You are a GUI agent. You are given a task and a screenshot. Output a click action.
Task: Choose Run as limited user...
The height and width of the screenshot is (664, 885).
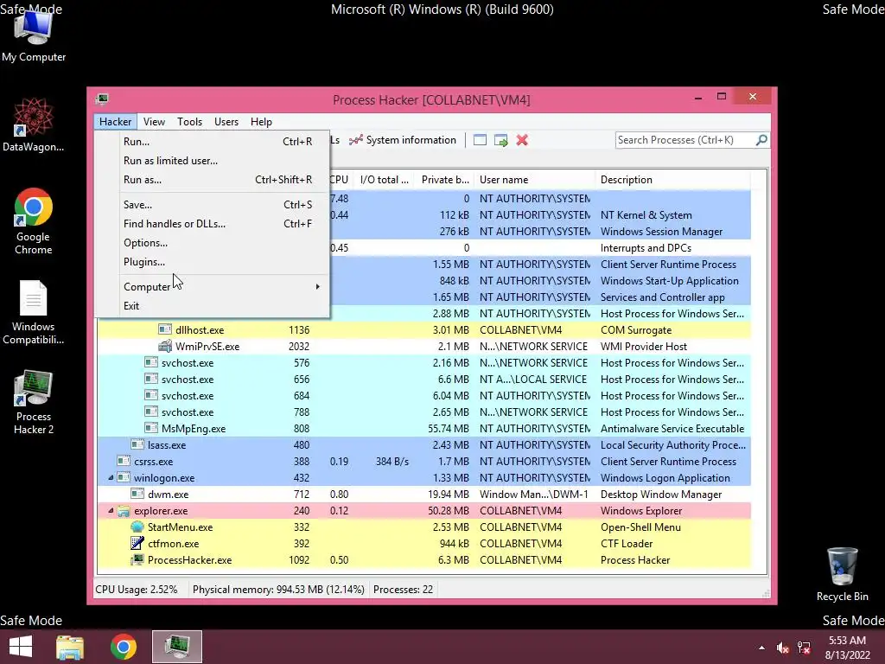coord(213,160)
